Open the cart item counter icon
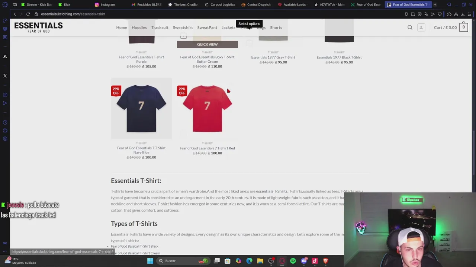 [463, 27]
